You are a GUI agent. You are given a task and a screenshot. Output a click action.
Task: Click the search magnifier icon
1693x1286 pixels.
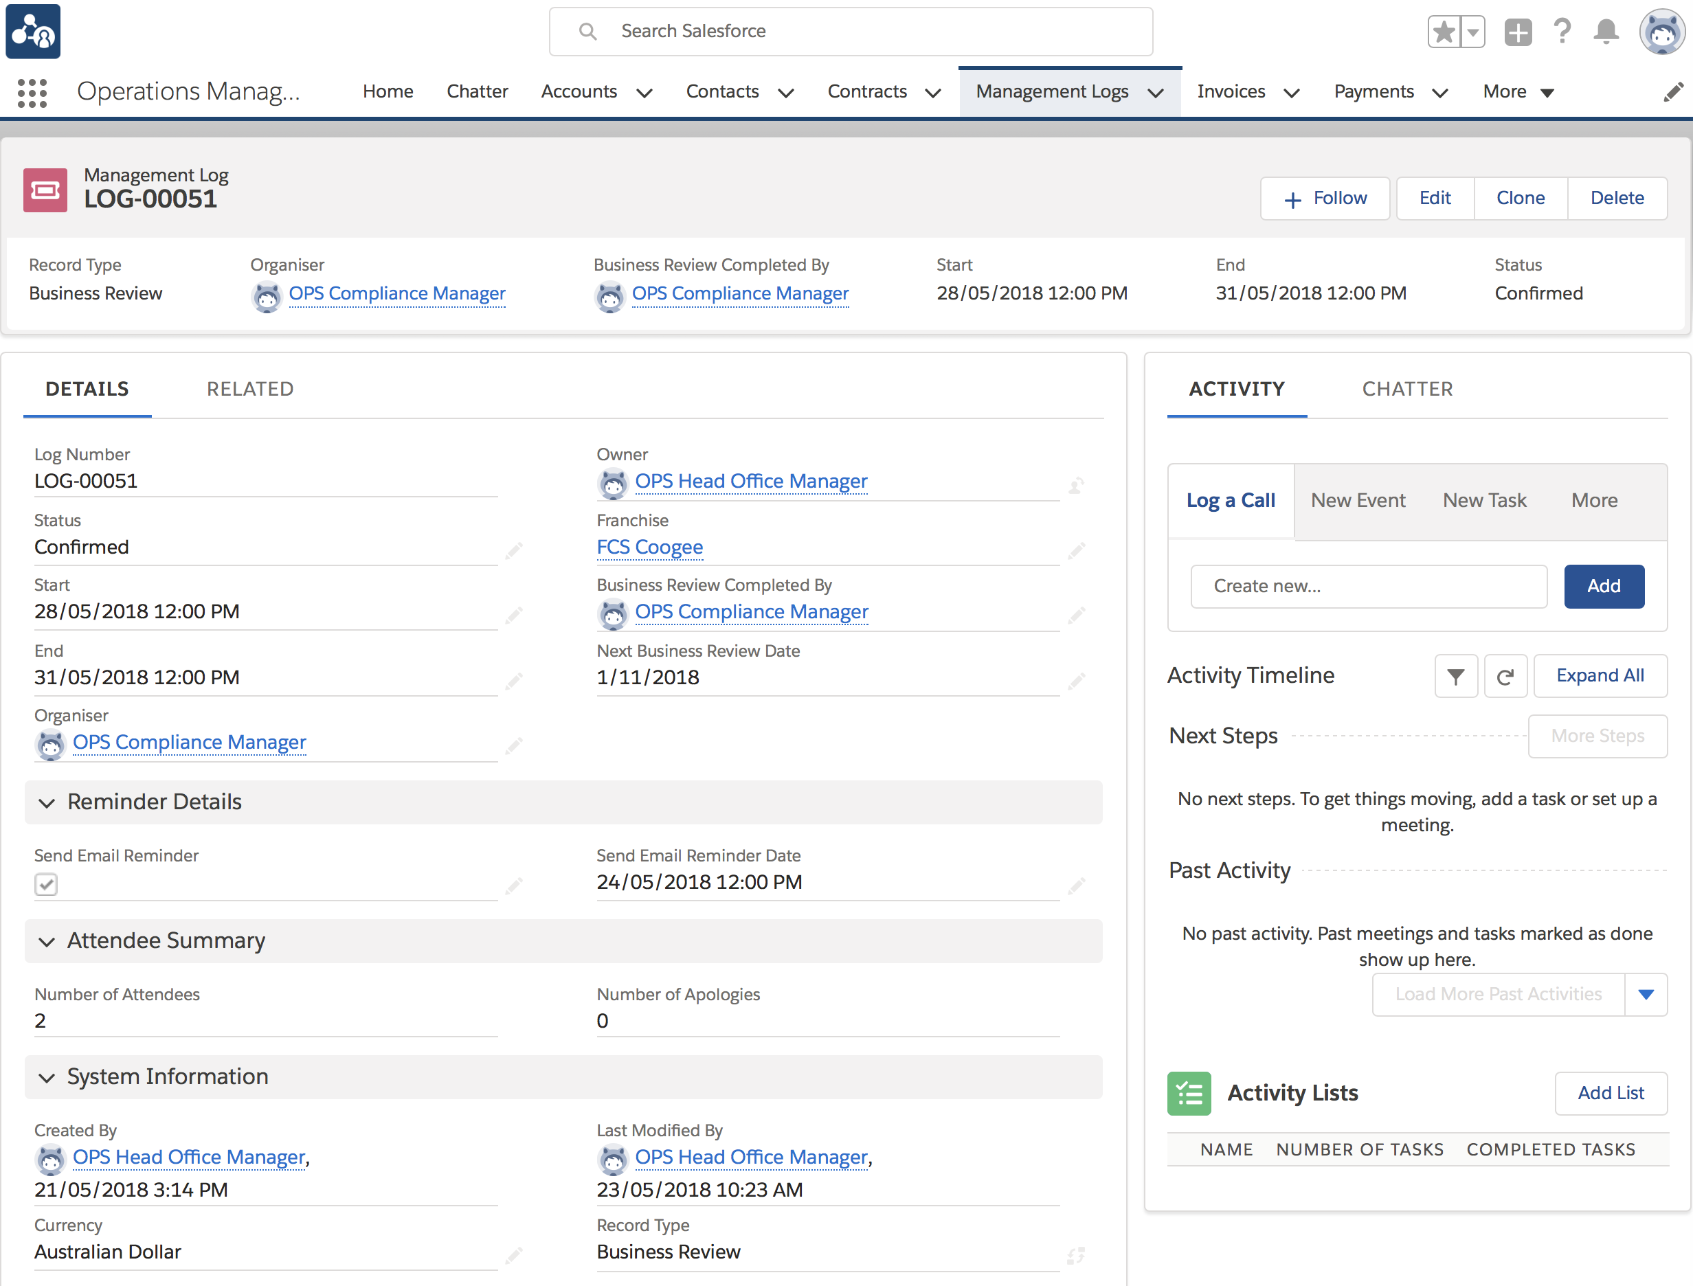tap(587, 32)
